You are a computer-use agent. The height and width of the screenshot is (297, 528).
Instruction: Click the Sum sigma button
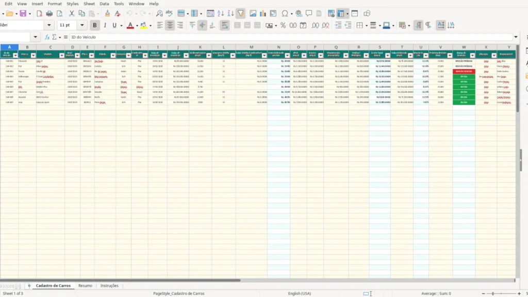[54, 37]
